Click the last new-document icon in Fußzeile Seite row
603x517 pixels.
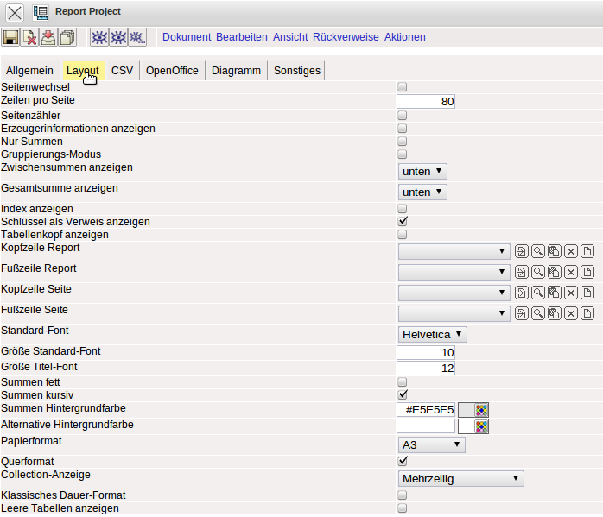587,313
